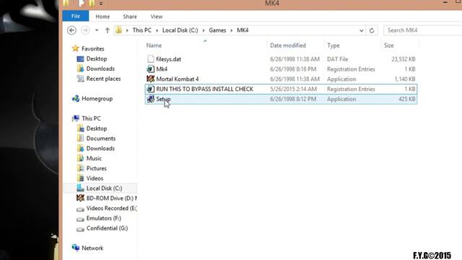
Task: Select This PC in the navigation pane
Action: click(91, 118)
